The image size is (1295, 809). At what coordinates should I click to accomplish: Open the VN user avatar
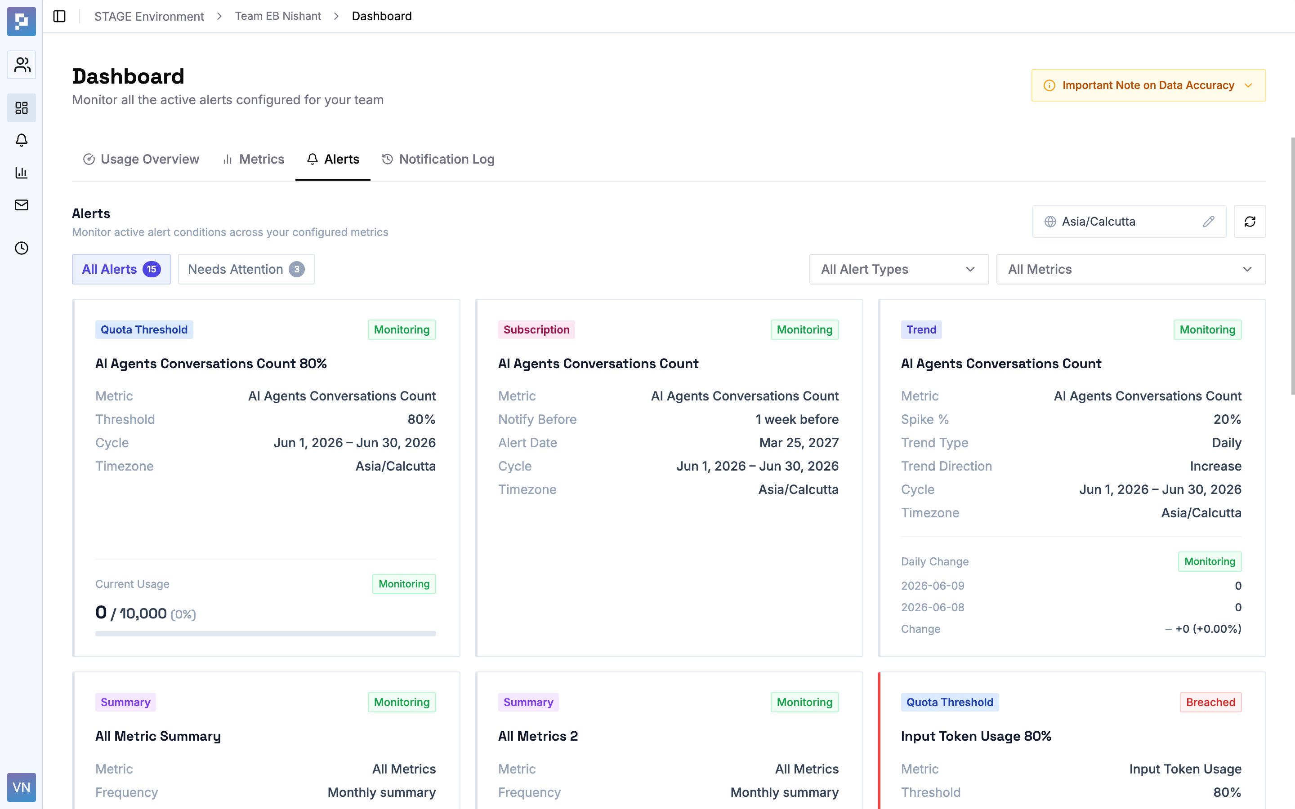pos(22,787)
